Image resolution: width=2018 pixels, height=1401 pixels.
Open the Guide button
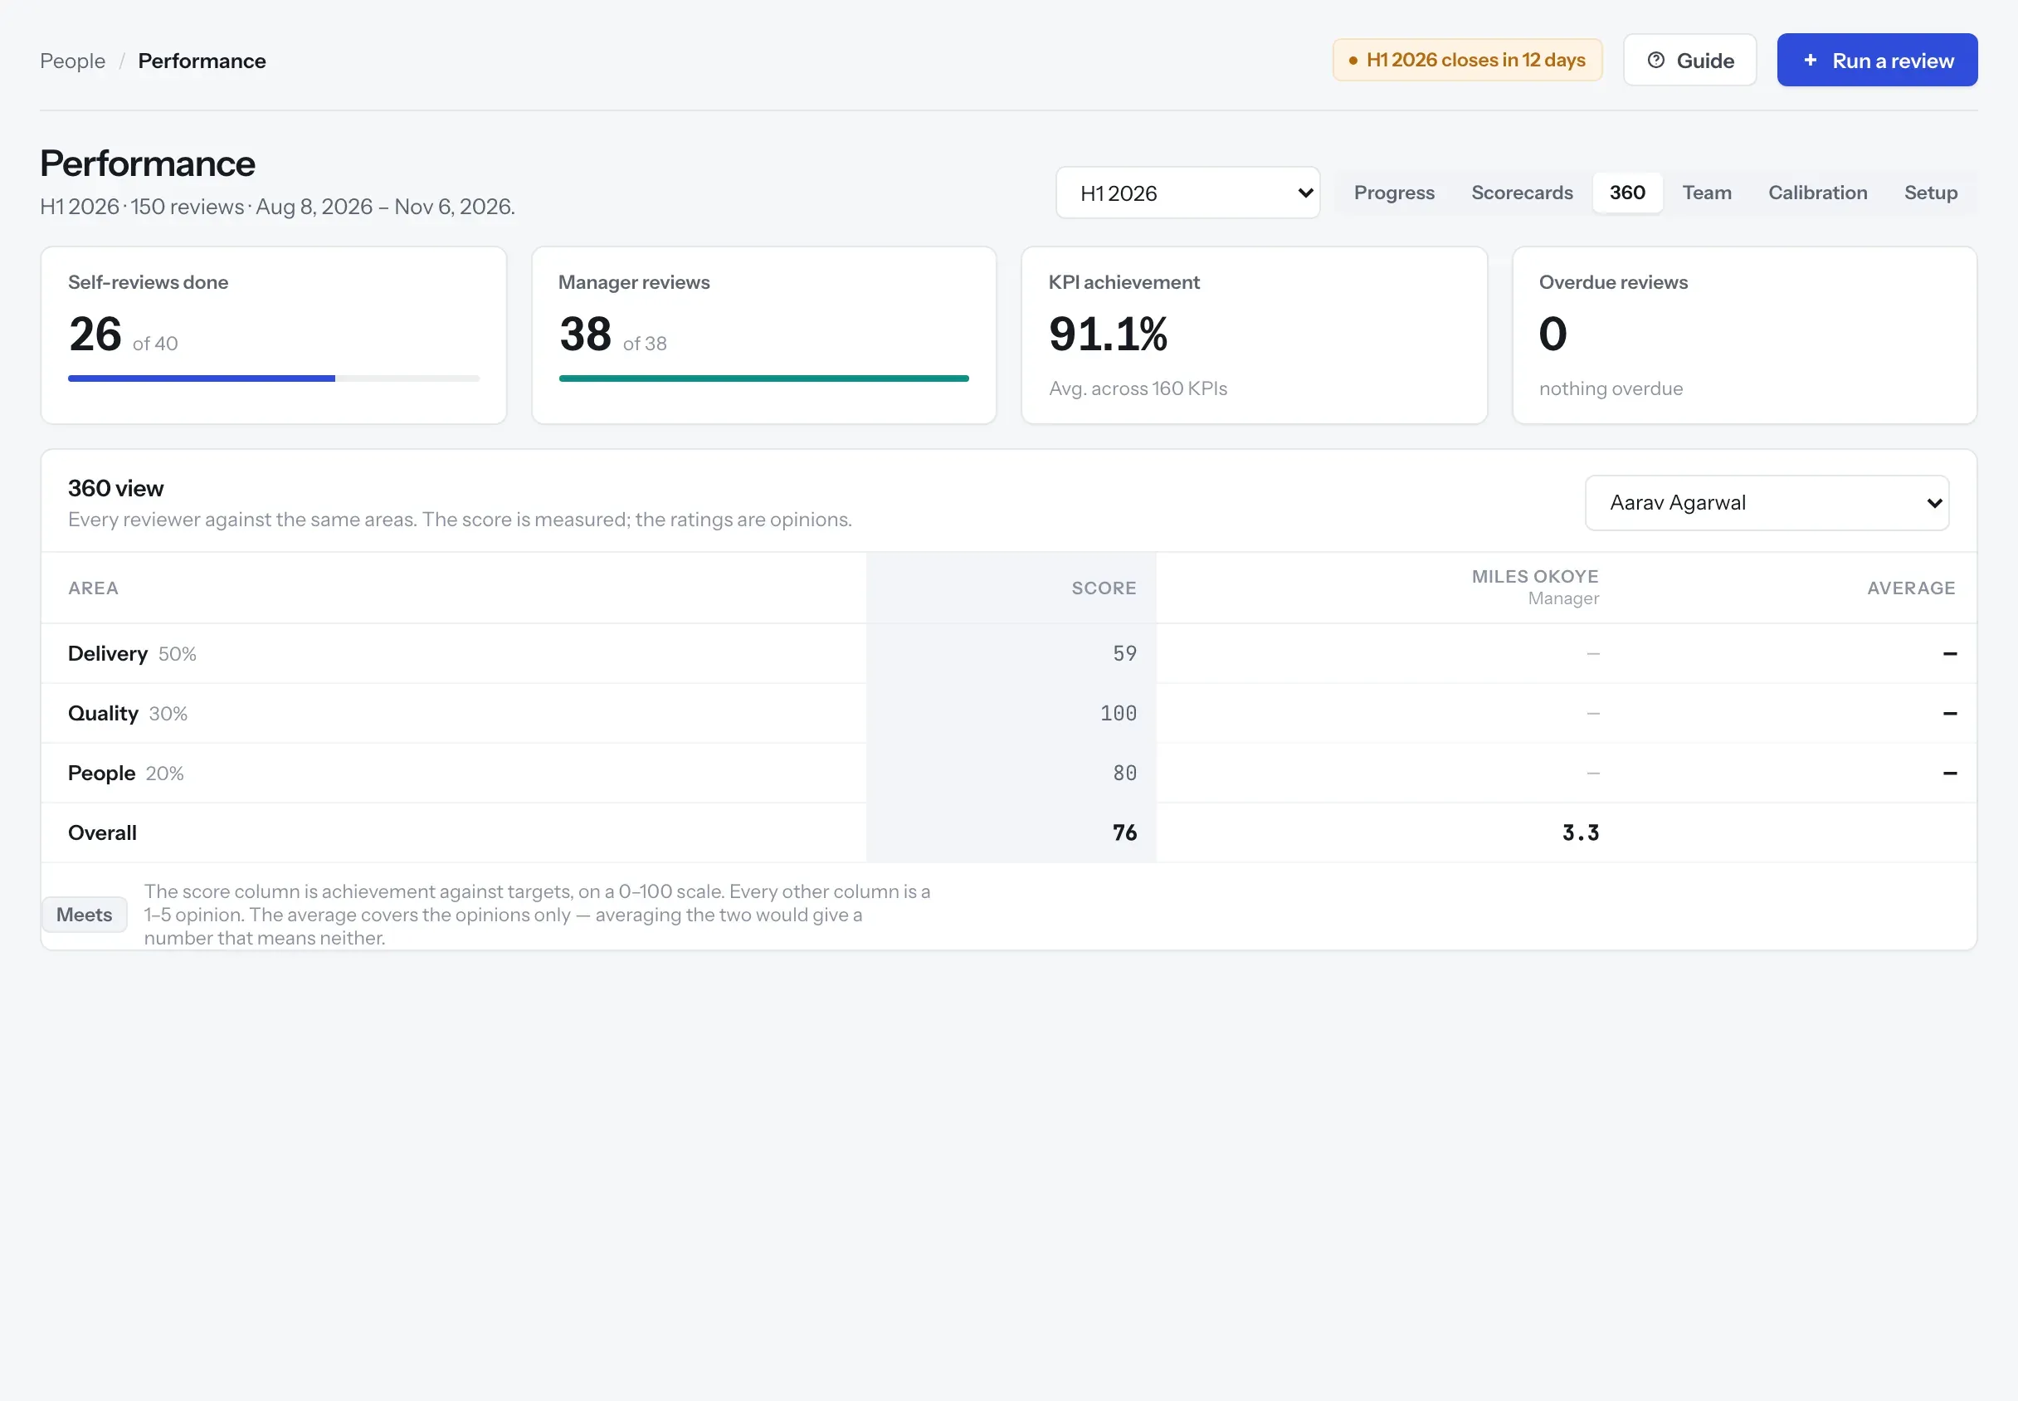point(1690,61)
